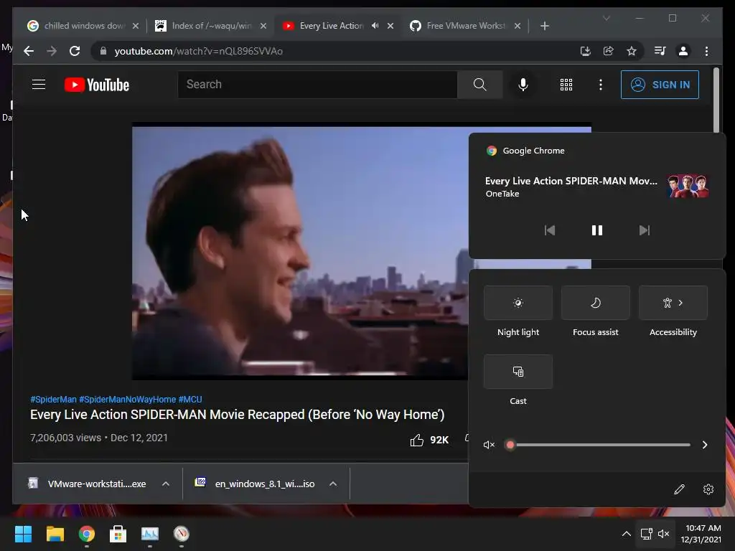Open the YouTube hamburger guide menu
735x551 pixels.
[39, 85]
